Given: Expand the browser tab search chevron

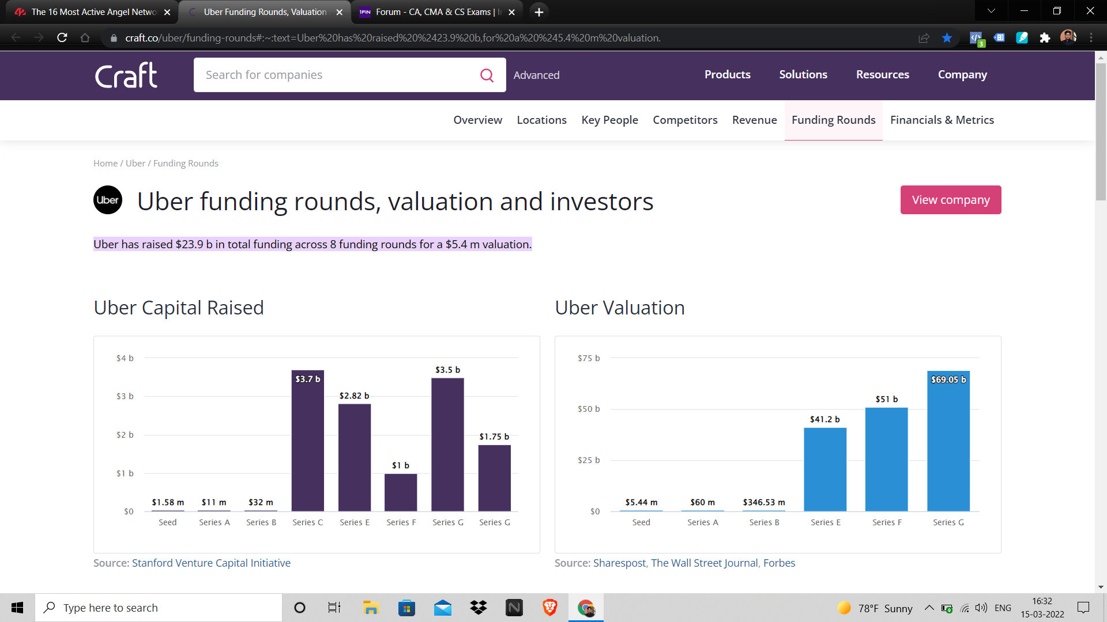Looking at the screenshot, I should point(991,11).
